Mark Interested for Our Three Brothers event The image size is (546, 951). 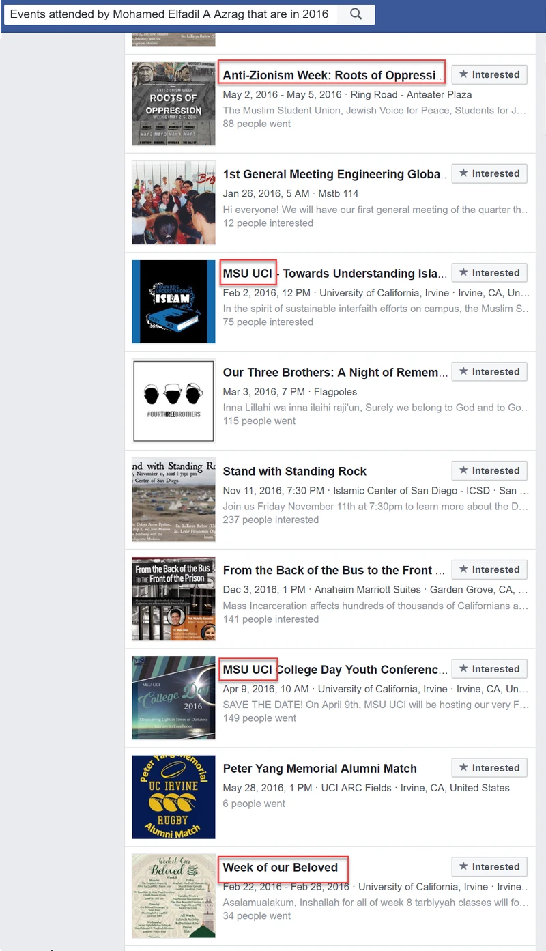coord(489,371)
